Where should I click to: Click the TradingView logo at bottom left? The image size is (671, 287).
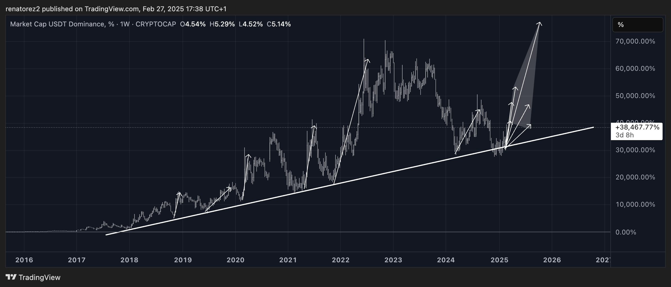[x=33, y=277]
